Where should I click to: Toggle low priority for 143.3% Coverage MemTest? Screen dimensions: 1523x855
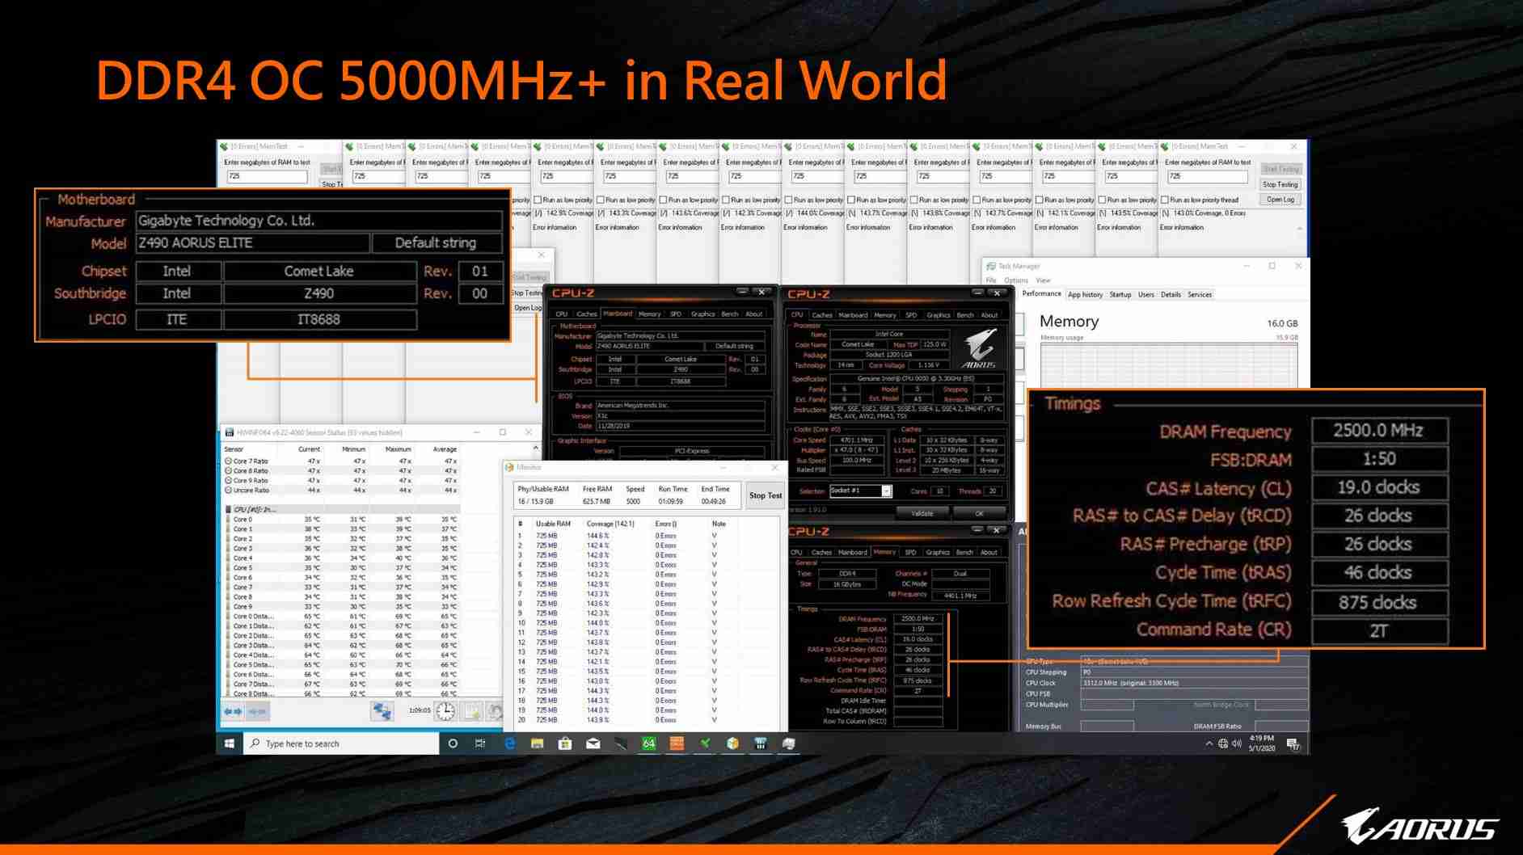[600, 200]
